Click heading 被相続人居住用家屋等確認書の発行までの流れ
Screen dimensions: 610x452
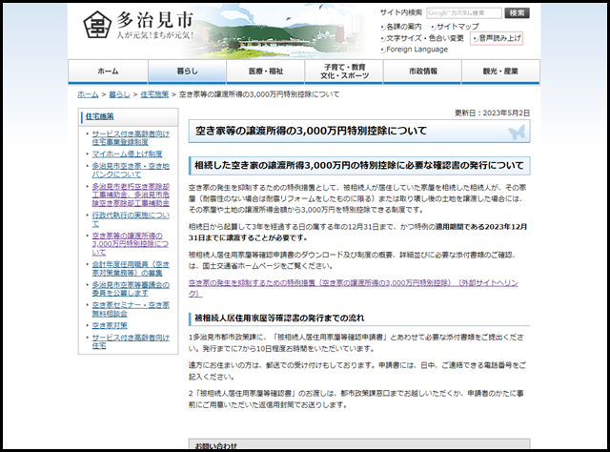click(x=279, y=318)
